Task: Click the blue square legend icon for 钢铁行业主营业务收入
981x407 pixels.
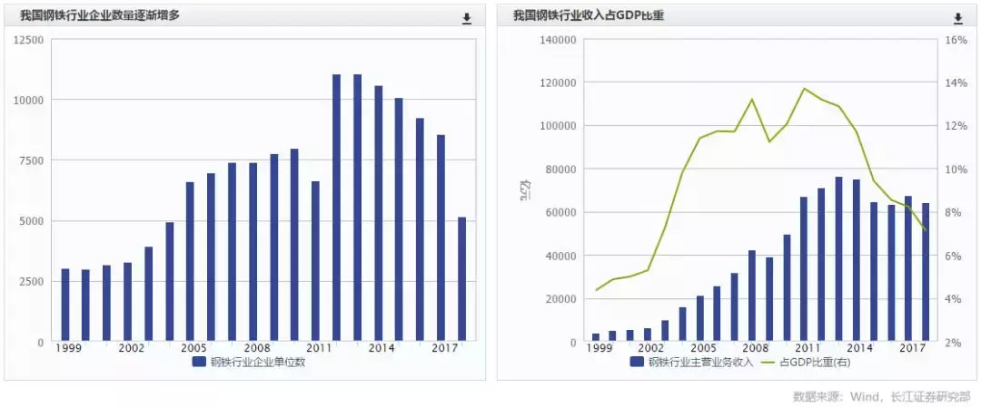Action: (638, 362)
